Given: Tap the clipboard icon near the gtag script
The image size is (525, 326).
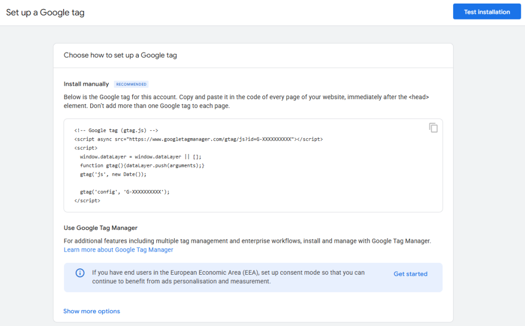Looking at the screenshot, I should [433, 127].
